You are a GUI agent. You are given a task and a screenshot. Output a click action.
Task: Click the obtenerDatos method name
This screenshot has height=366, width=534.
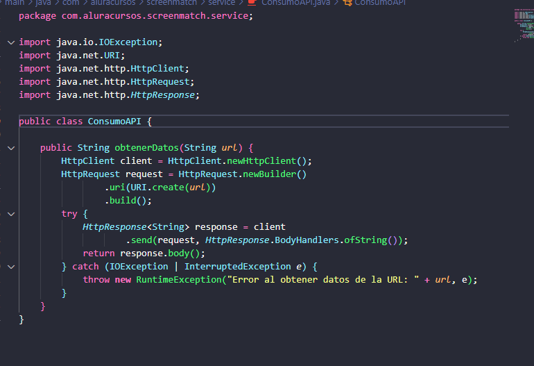coord(146,148)
